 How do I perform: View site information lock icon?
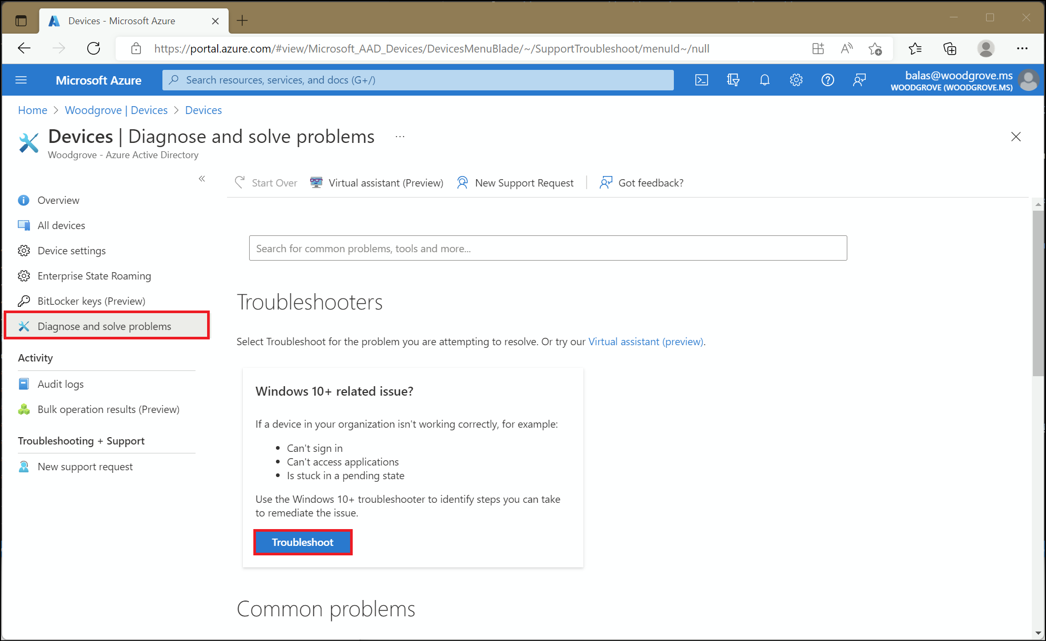coord(136,48)
